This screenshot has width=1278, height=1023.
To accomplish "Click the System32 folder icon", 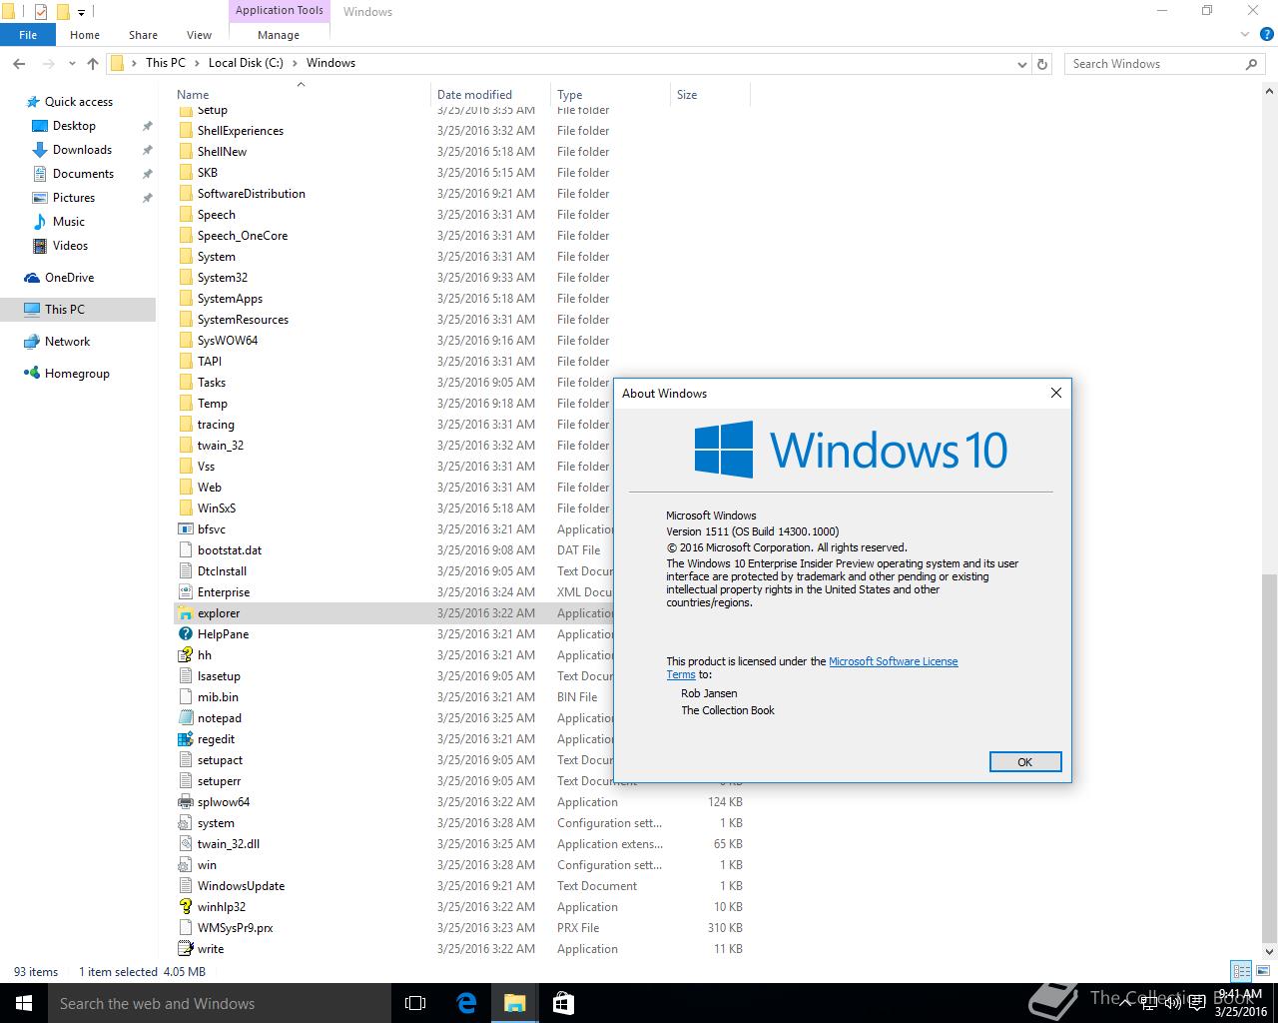I will (x=185, y=278).
